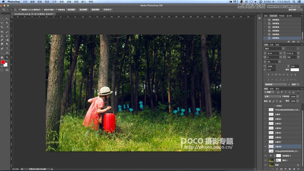Open layer opacity 100% dropdown arrow
The image size is (304, 171).
coord(298,97)
